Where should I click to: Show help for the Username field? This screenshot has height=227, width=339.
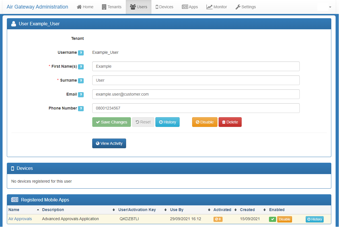point(81,53)
